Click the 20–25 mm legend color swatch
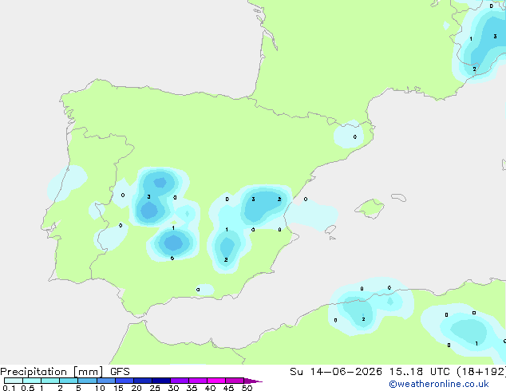The width and height of the screenshot is (506, 391). click(x=142, y=381)
